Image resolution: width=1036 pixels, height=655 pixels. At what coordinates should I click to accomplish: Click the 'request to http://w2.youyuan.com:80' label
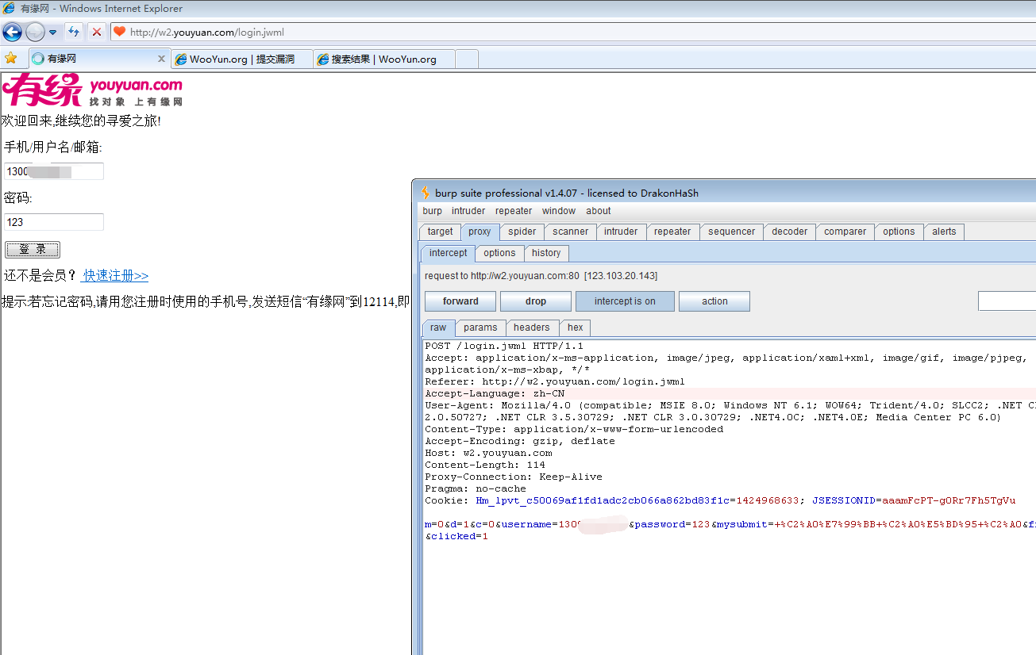tap(502, 276)
